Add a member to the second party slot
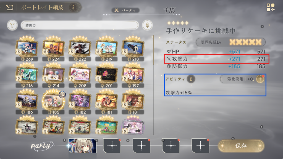 [x=112, y=146]
